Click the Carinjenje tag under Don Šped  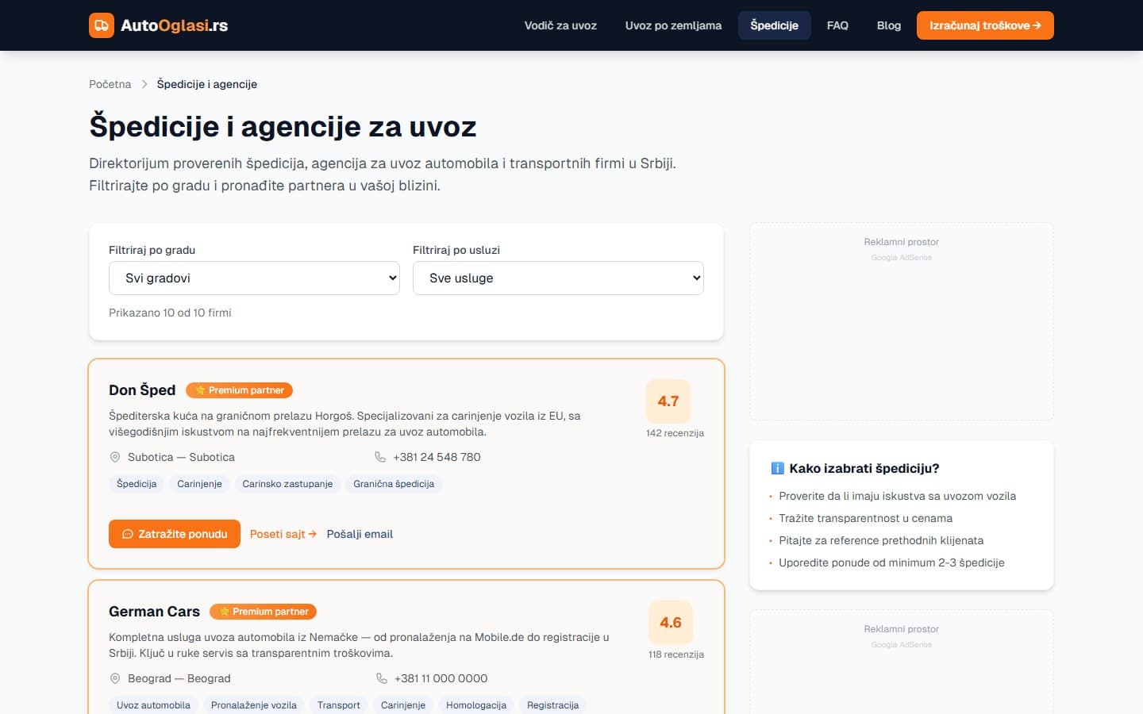point(199,484)
